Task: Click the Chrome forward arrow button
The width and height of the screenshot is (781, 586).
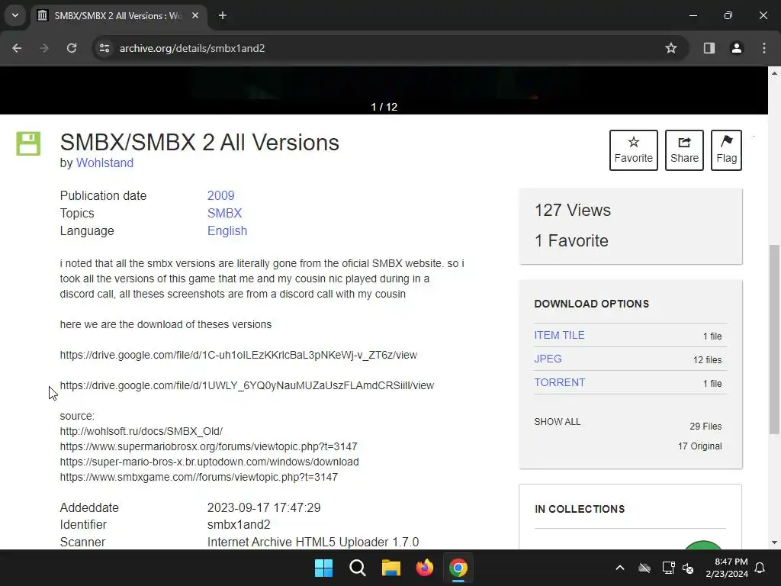Action: (44, 48)
